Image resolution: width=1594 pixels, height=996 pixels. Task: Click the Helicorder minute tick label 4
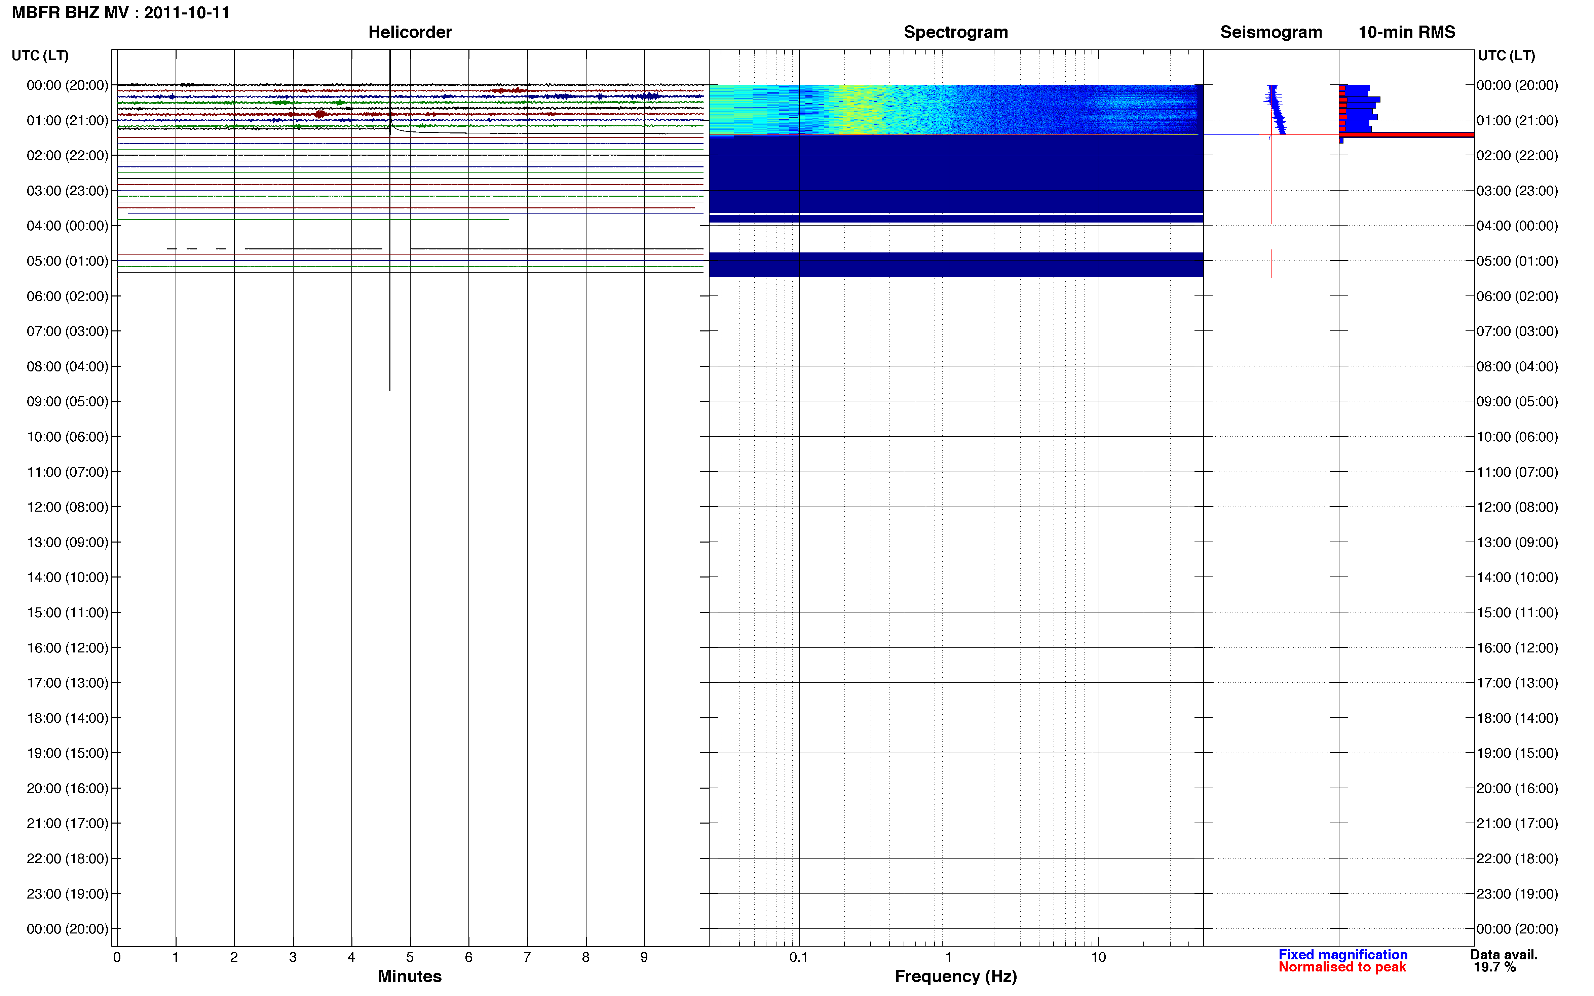pos(351,957)
